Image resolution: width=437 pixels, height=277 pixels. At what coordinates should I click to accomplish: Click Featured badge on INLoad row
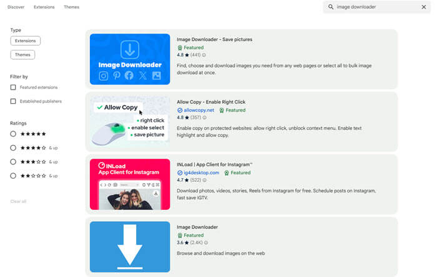point(237,173)
